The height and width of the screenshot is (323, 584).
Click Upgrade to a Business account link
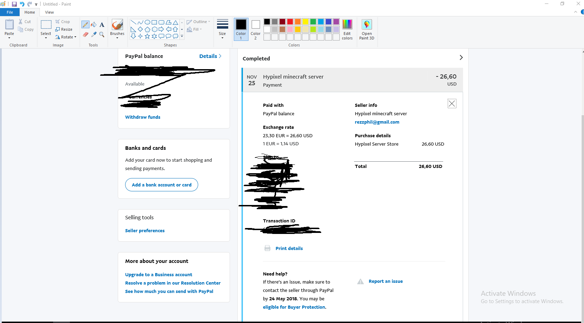coord(159,275)
